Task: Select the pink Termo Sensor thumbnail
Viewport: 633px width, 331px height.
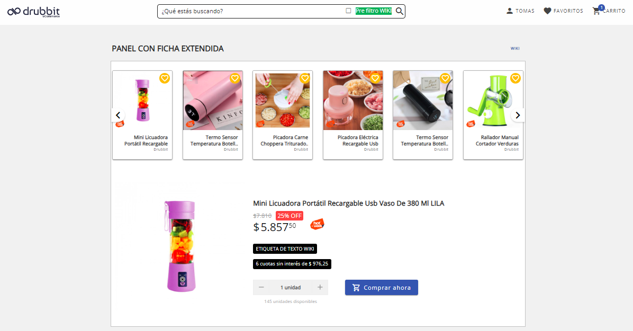Action: (x=213, y=100)
